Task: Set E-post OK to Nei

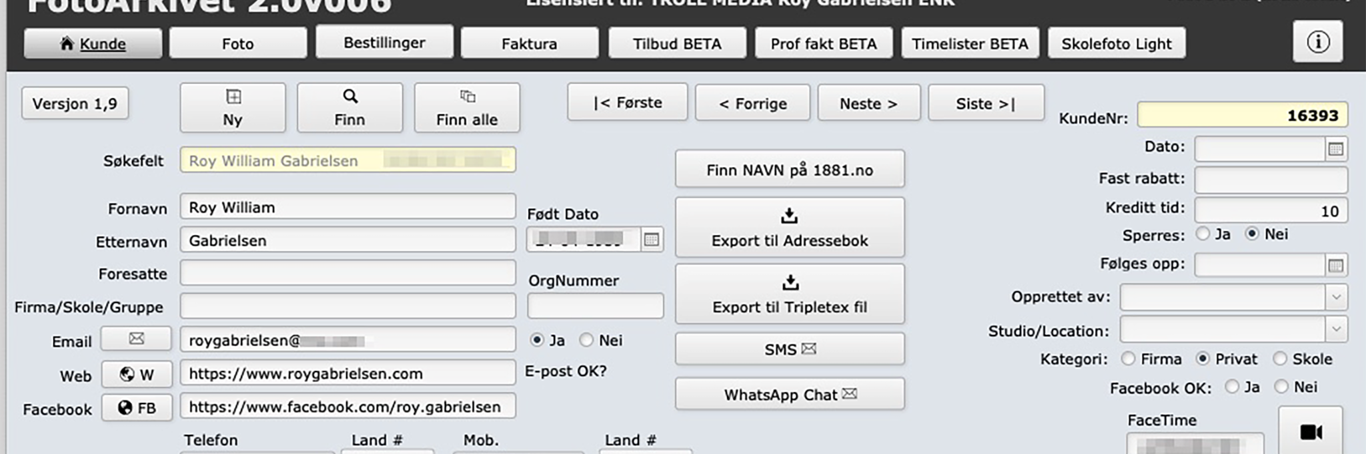Action: (x=586, y=340)
